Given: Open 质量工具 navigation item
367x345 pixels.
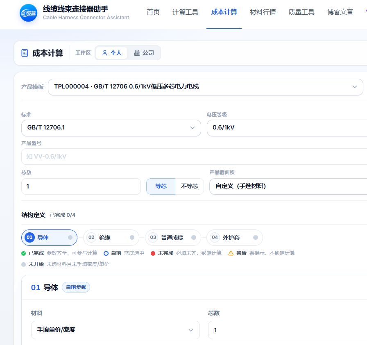Looking at the screenshot, I should (x=301, y=12).
